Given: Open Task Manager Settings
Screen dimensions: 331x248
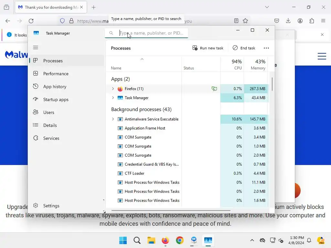Looking at the screenshot, I should 67,206.
